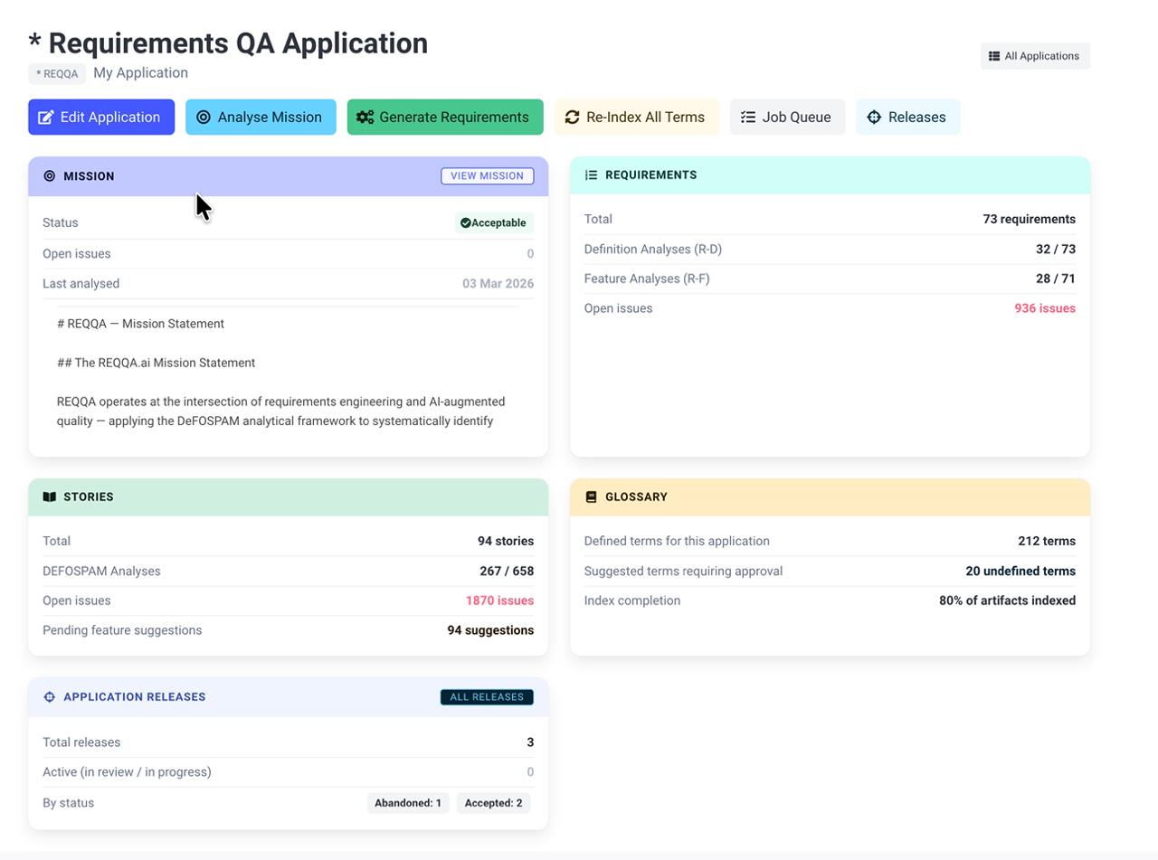Click the 28 / 71 feature analyses
Screen dimensions: 1158x860
click(1056, 279)
